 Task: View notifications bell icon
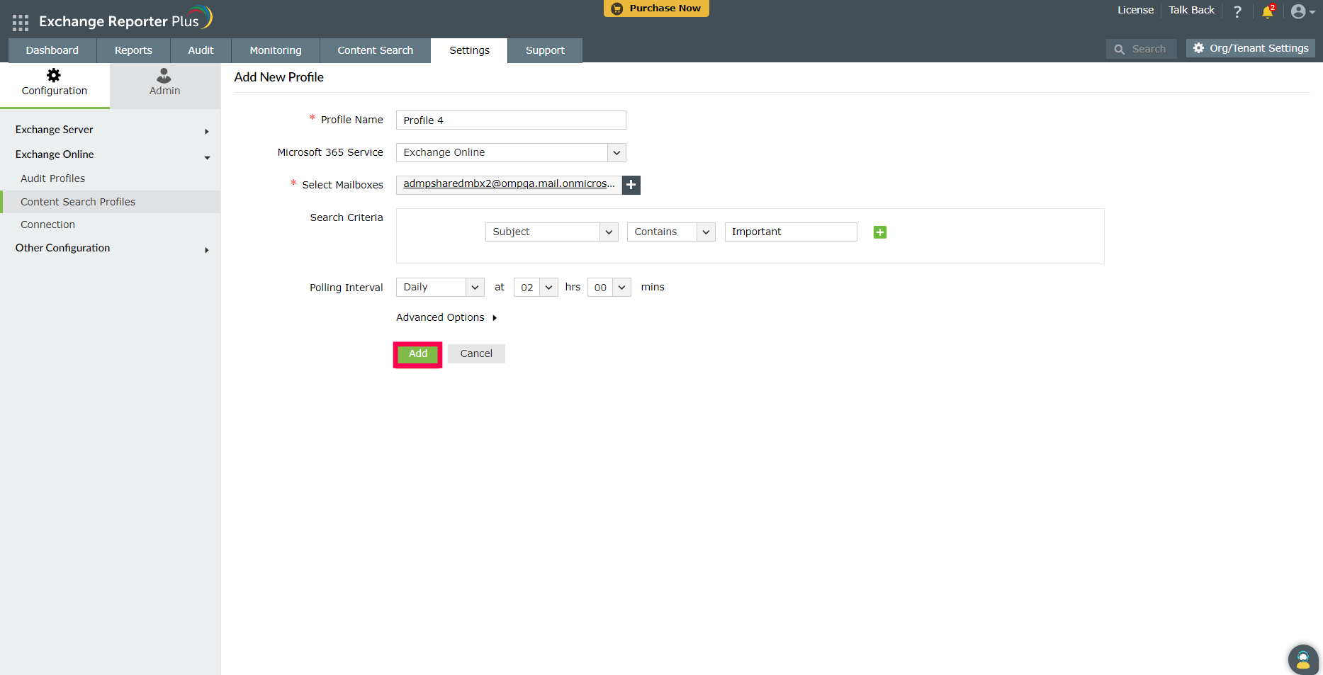(1268, 11)
